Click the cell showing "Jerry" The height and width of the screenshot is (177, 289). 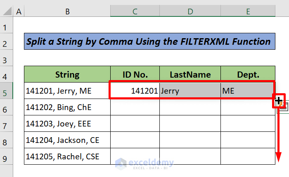(x=190, y=91)
